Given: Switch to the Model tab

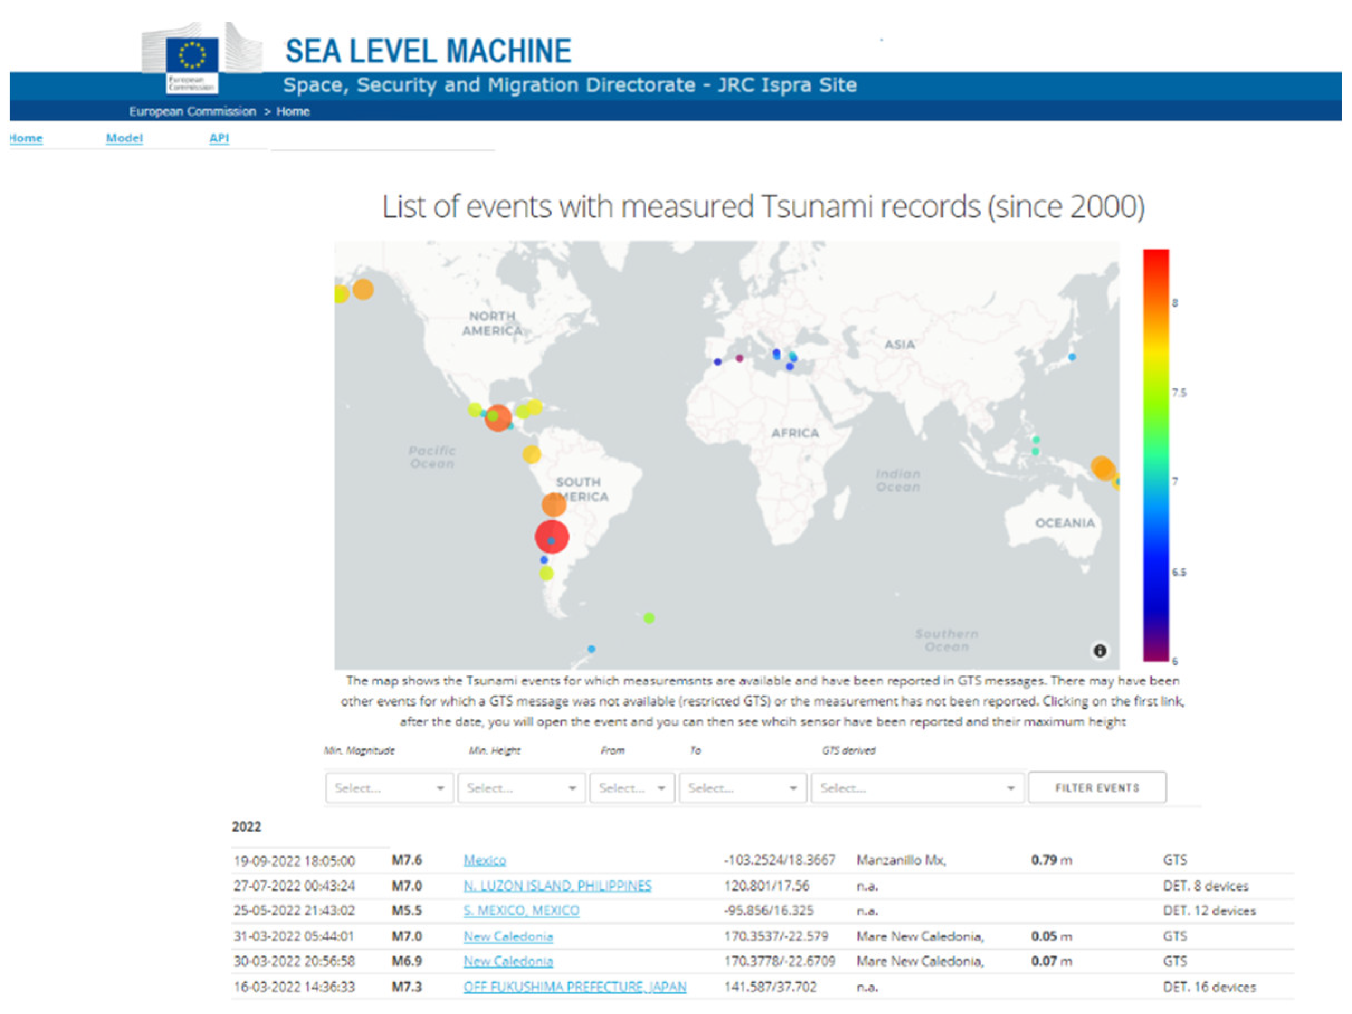Looking at the screenshot, I should coord(124,138).
